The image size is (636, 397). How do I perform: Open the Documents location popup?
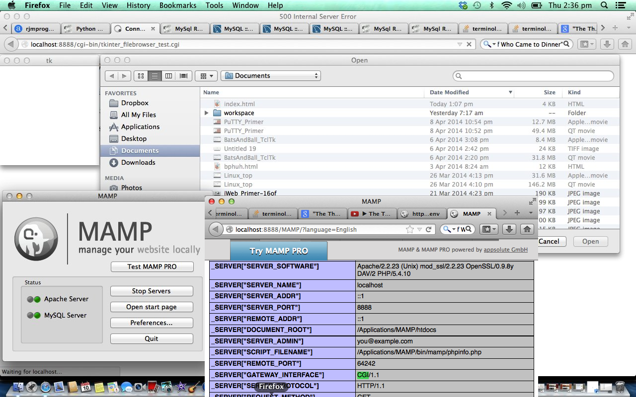(x=271, y=76)
